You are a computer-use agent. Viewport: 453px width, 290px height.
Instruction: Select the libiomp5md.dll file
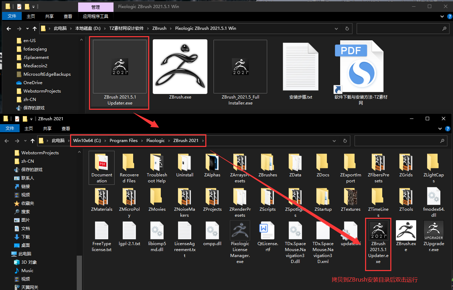pos(157,237)
